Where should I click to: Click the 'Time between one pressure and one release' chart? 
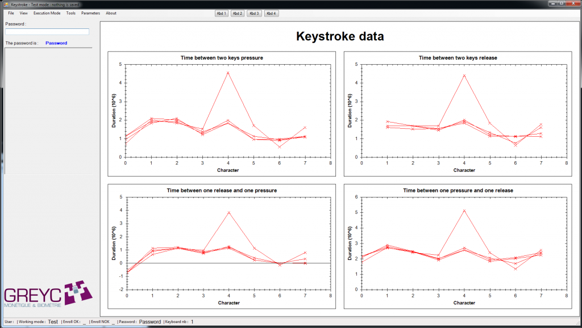[x=458, y=246]
